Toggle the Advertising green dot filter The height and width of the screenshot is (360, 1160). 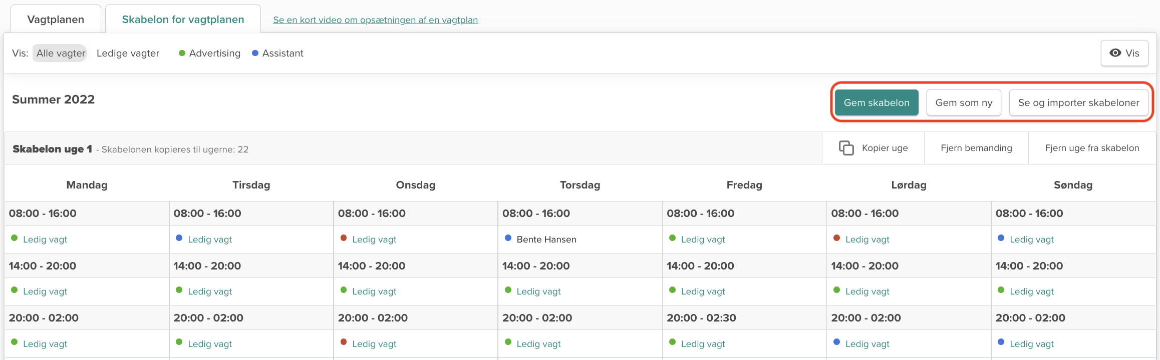pos(182,53)
